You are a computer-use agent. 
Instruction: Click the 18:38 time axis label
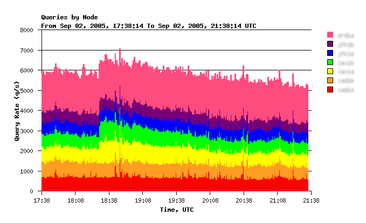tap(109, 200)
